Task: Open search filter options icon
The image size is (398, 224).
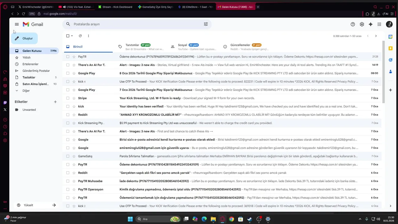Action: point(206,24)
